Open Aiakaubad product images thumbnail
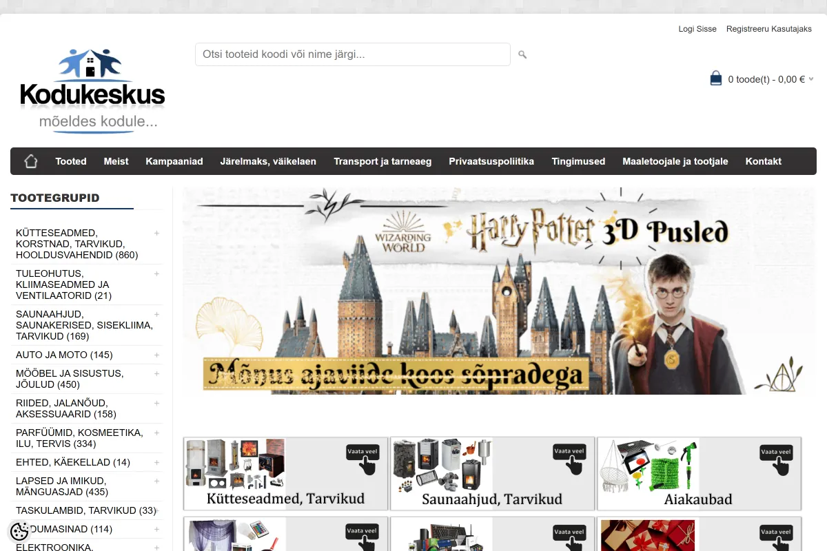Screen dimensions: 827x551 649,464
